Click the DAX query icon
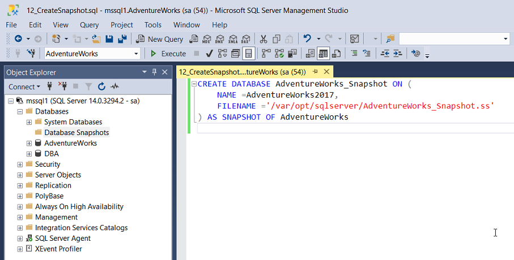514x260 pixels. [245, 39]
